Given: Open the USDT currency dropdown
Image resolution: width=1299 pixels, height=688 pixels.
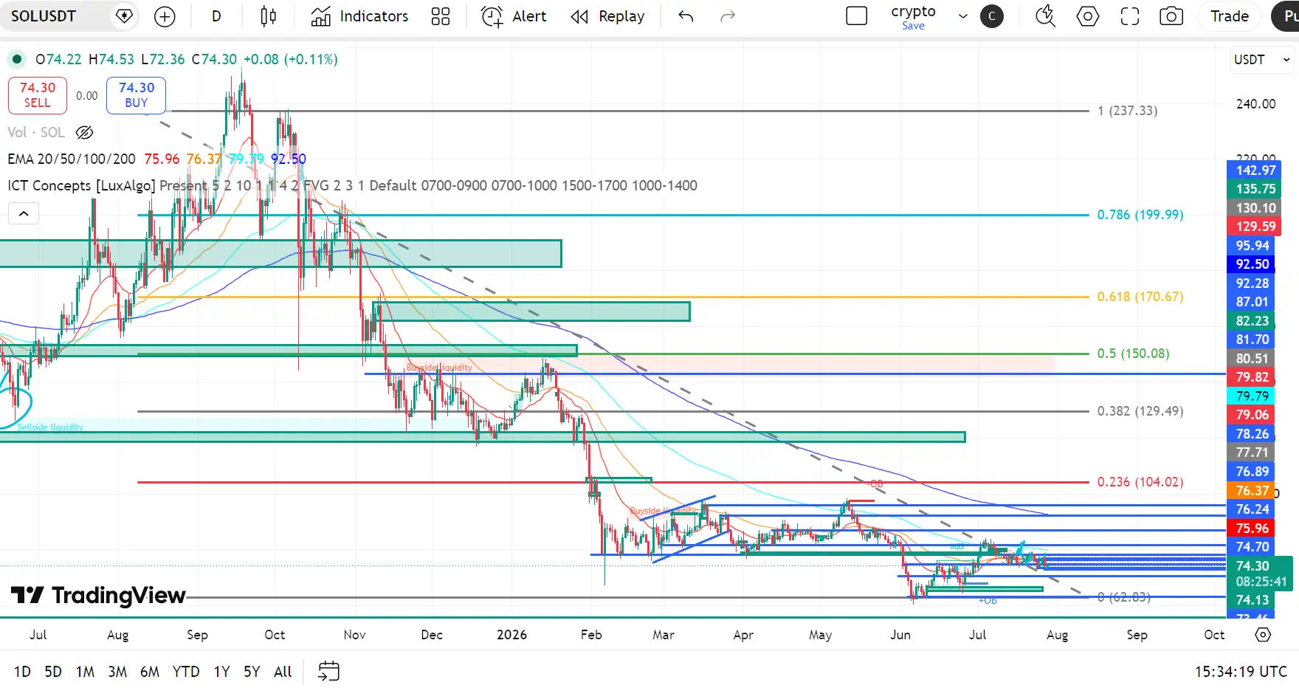Looking at the screenshot, I should pyautogui.click(x=1262, y=60).
